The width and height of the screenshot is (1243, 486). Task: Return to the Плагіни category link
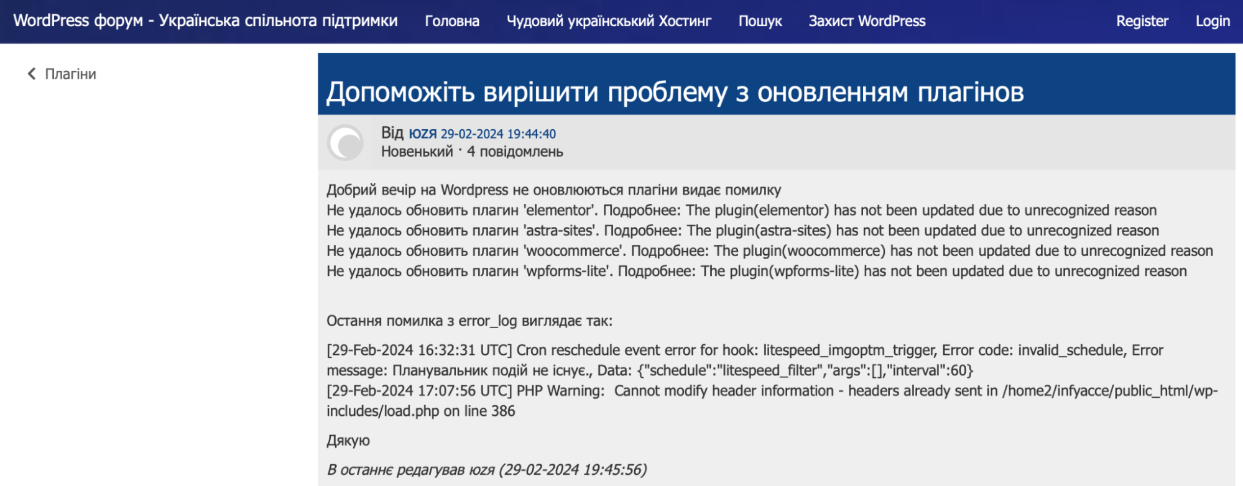click(x=70, y=74)
